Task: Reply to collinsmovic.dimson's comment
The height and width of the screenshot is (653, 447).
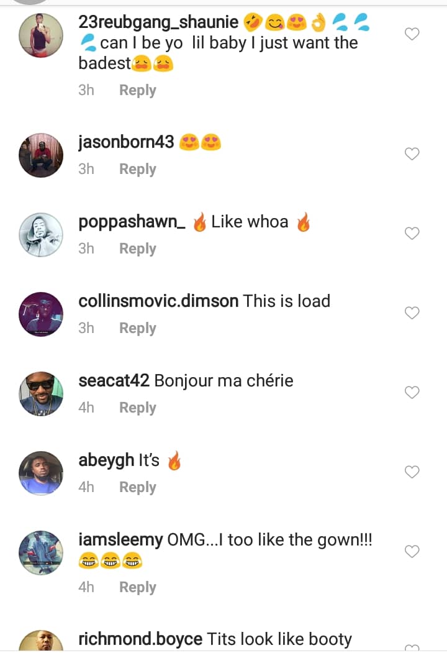Action: tap(137, 328)
